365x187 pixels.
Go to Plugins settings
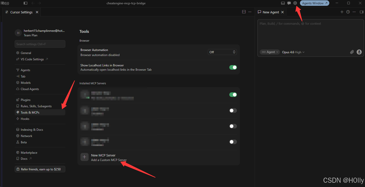click(40, 100)
